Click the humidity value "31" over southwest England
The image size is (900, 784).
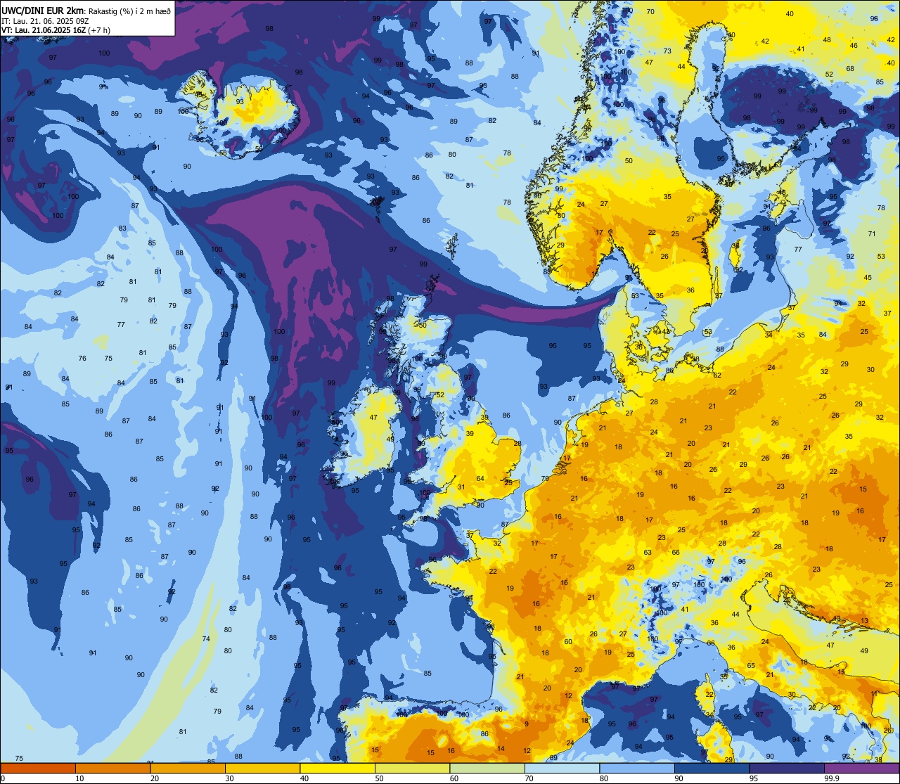461,487
